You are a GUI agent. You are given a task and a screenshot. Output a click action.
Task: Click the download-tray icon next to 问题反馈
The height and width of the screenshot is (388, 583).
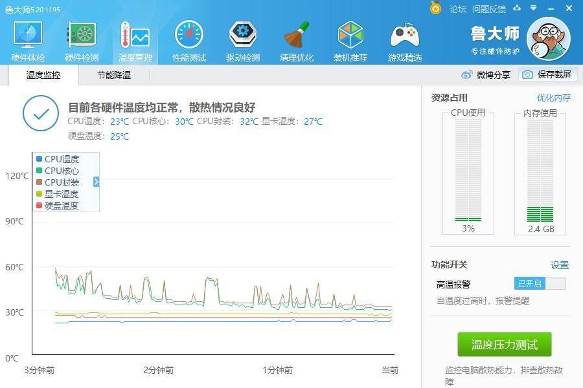pyautogui.click(x=517, y=8)
